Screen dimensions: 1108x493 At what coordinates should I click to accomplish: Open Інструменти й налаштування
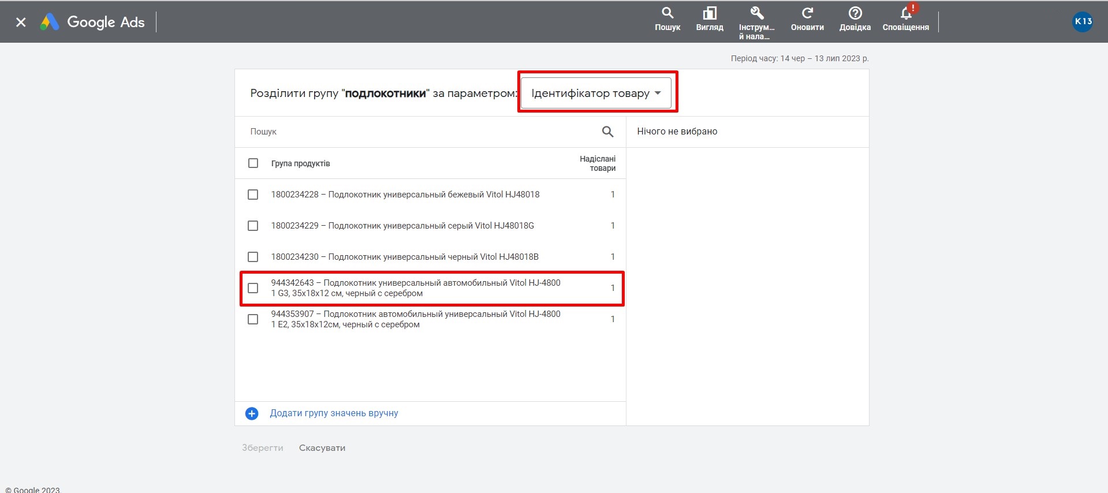pyautogui.click(x=756, y=23)
